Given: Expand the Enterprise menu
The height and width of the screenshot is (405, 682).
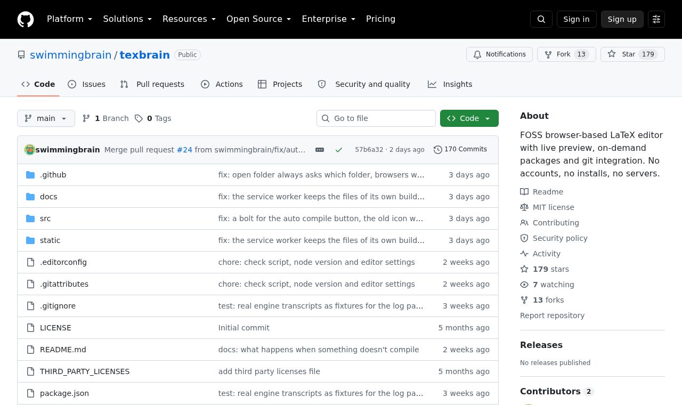Looking at the screenshot, I should pos(329,19).
